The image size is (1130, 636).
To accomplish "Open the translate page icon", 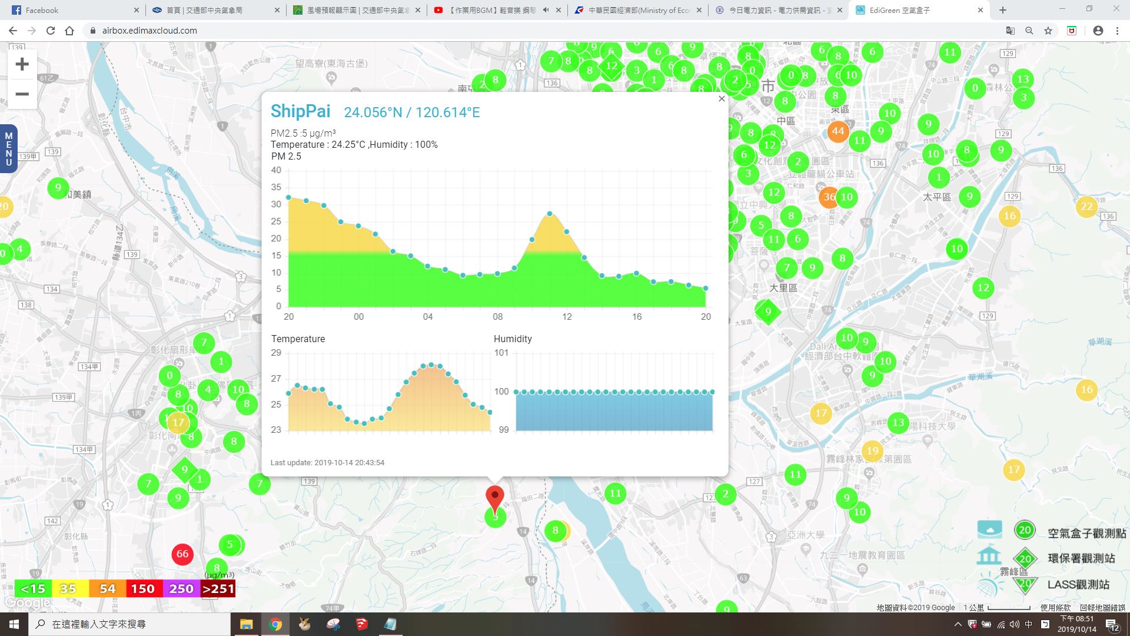I will [x=1011, y=31].
